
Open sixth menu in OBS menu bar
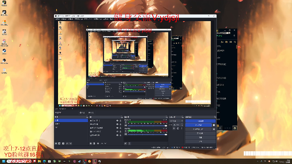(x=97, y=19)
